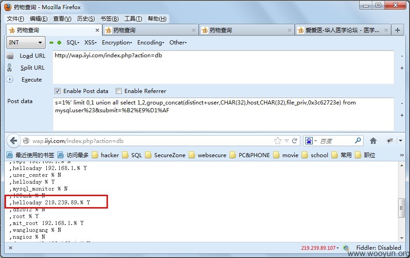Click the scrollbar up arrow
Screen dimensions: 410x258
pyautogui.click(x=401, y=165)
